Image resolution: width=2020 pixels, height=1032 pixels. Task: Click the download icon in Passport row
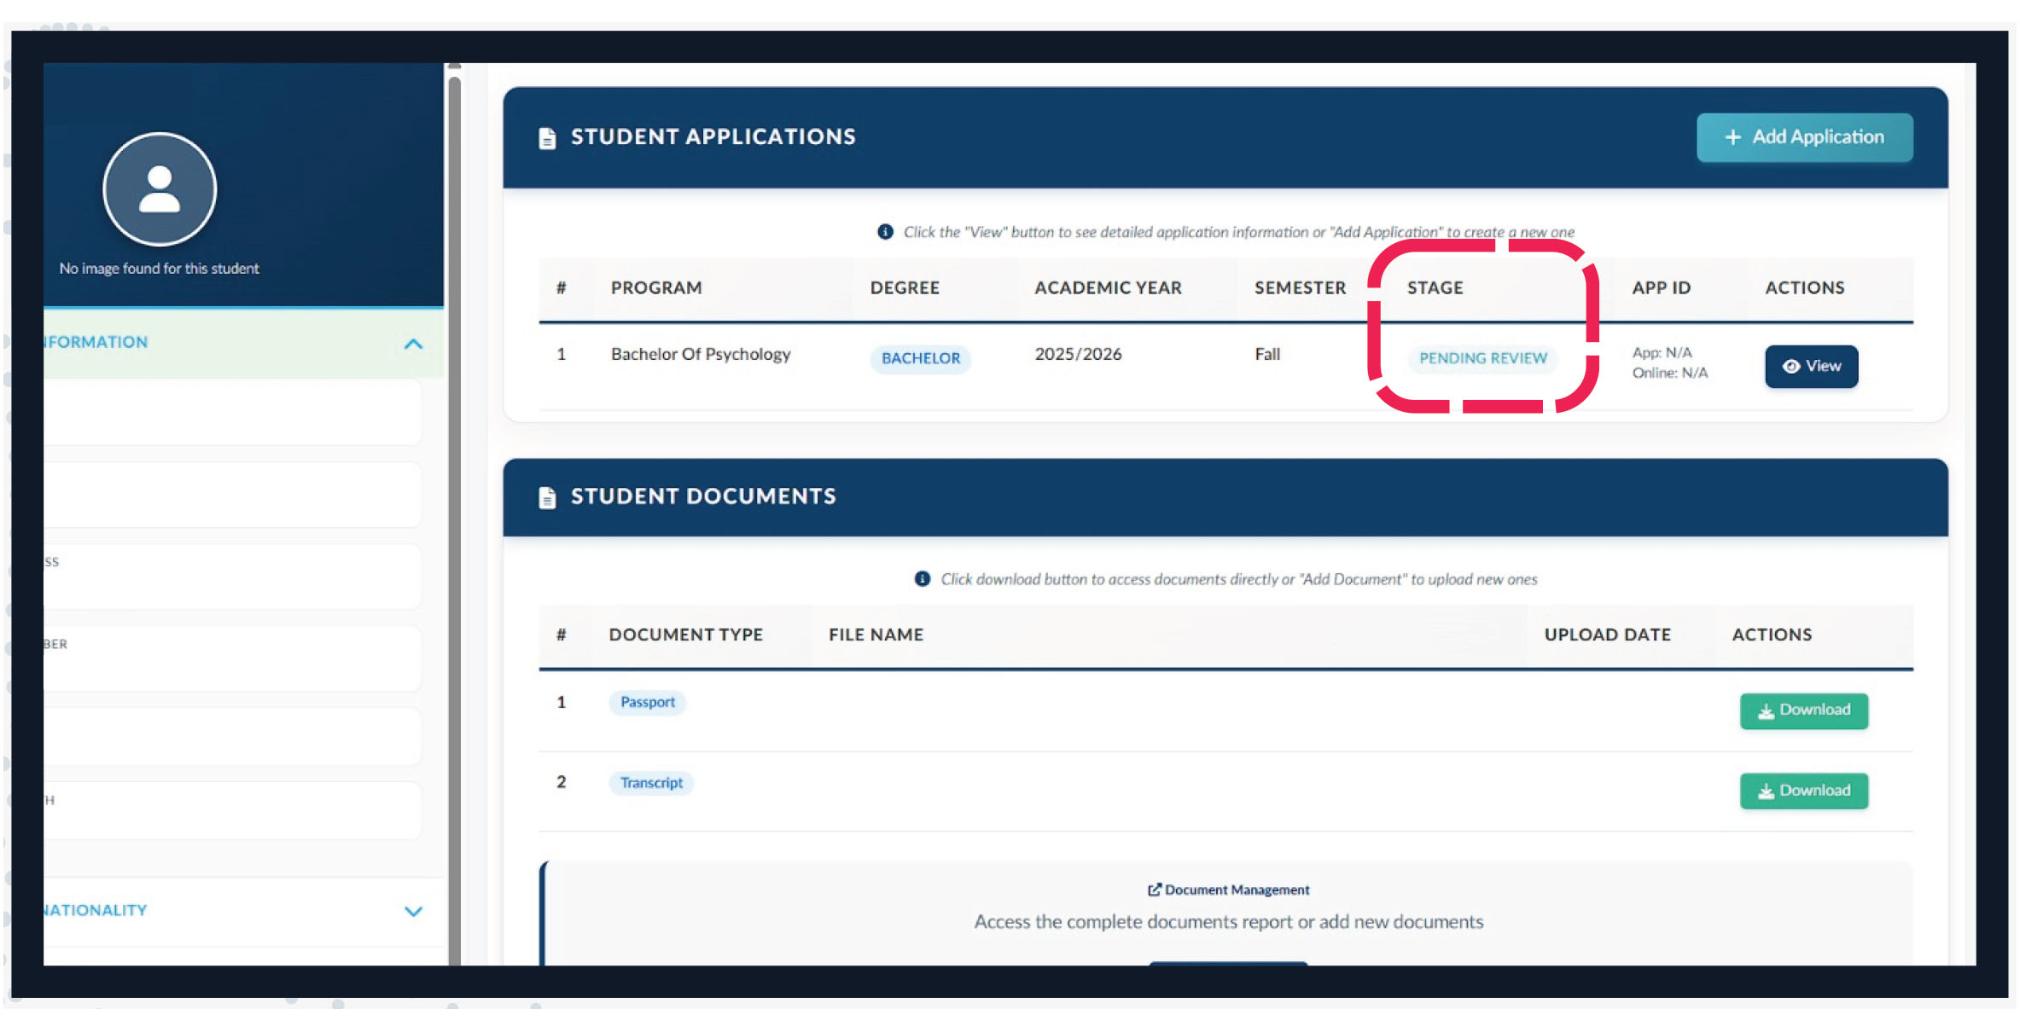(x=1766, y=711)
